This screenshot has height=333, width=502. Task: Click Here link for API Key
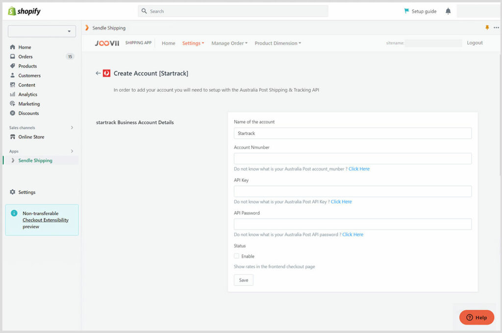pyautogui.click(x=341, y=202)
